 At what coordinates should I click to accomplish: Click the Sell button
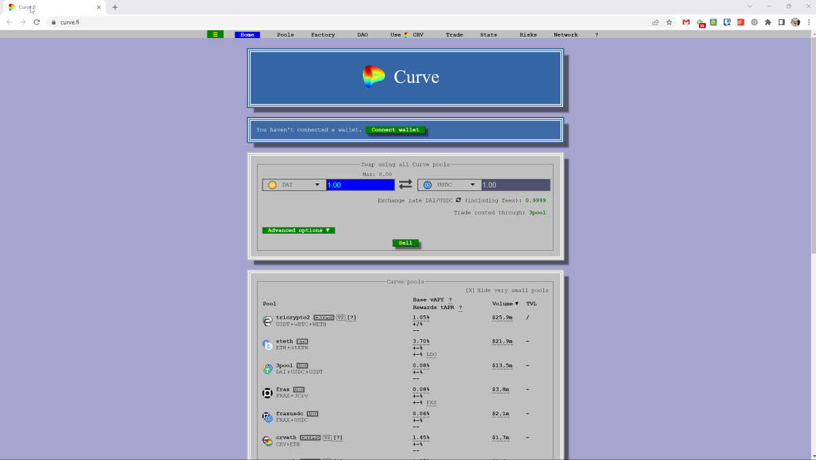405,243
